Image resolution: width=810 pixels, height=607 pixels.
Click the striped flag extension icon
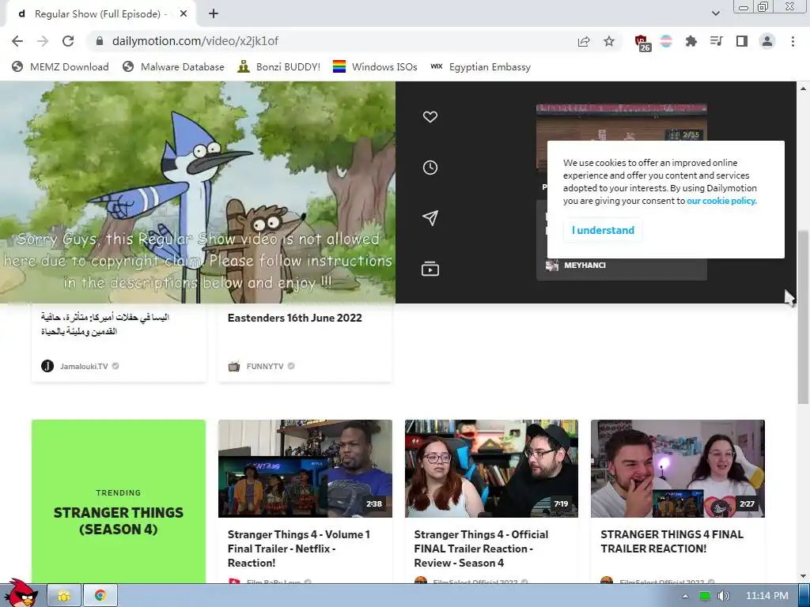coord(666,41)
